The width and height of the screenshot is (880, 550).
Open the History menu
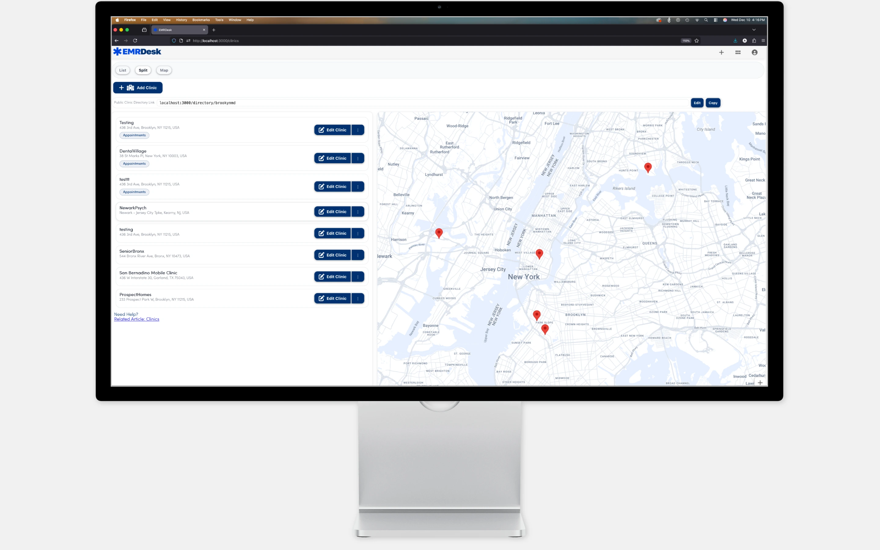pyautogui.click(x=182, y=20)
